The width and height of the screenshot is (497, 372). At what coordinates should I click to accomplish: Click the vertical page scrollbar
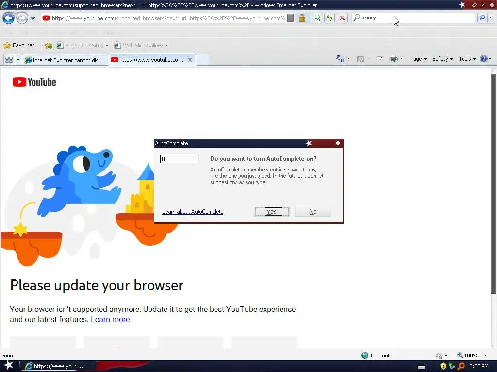(x=493, y=184)
